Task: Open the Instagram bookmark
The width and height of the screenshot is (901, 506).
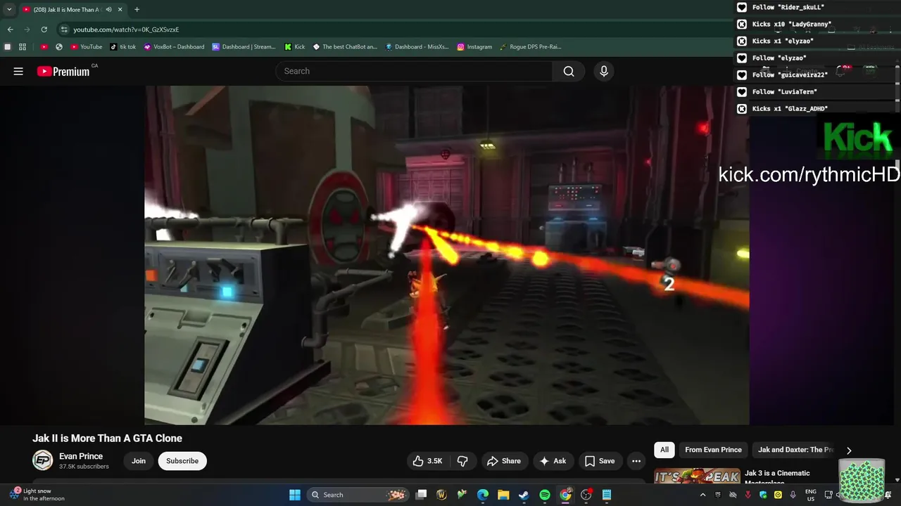Action: pos(474,47)
